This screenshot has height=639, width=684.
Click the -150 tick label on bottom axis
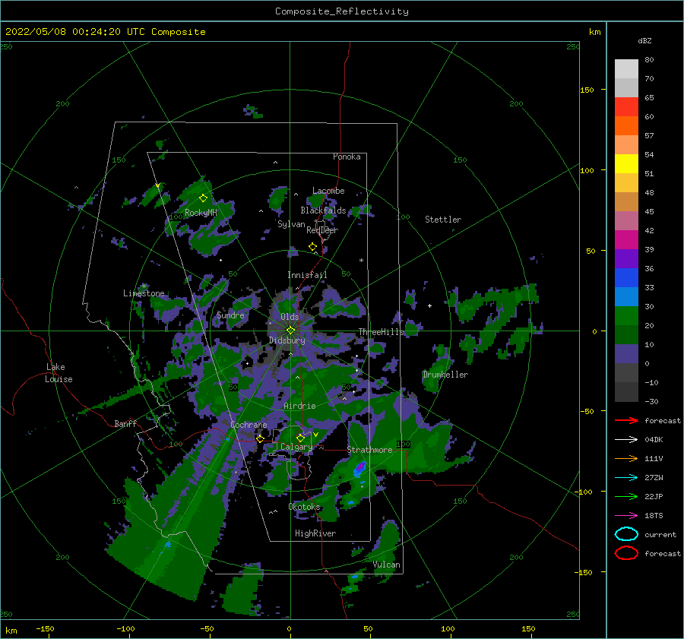tap(45, 628)
